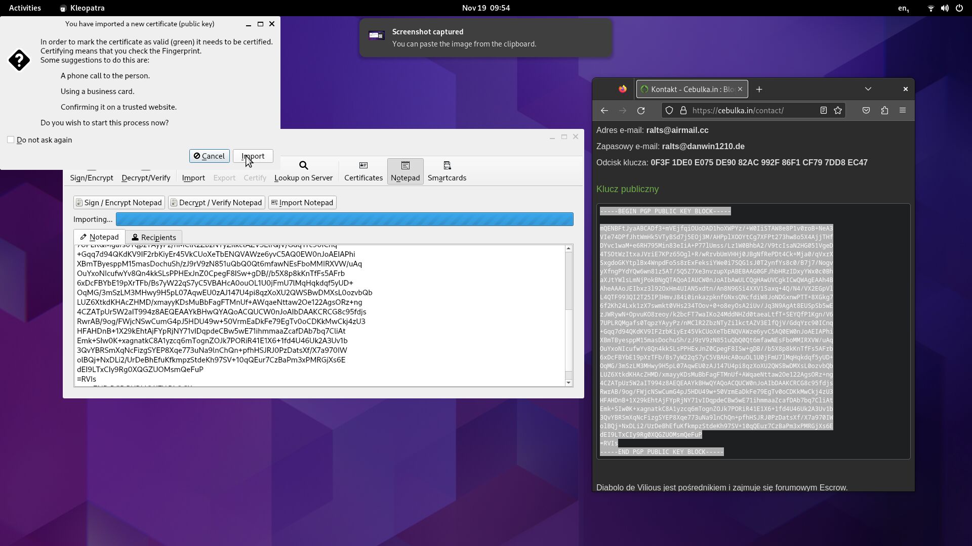The image size is (972, 546).
Task: Click the Lookup on Server search icon
Action: 303,165
